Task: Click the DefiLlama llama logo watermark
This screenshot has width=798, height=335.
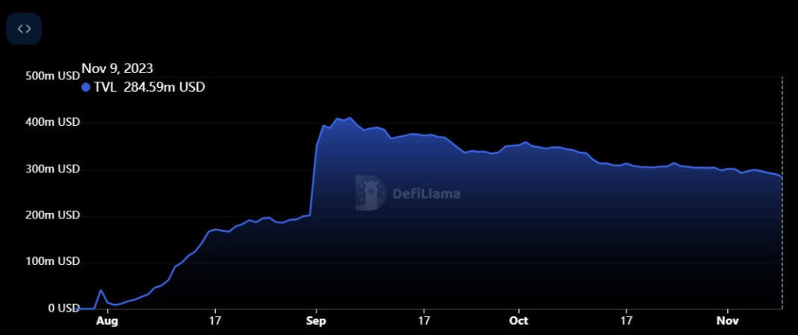Action: point(370,193)
